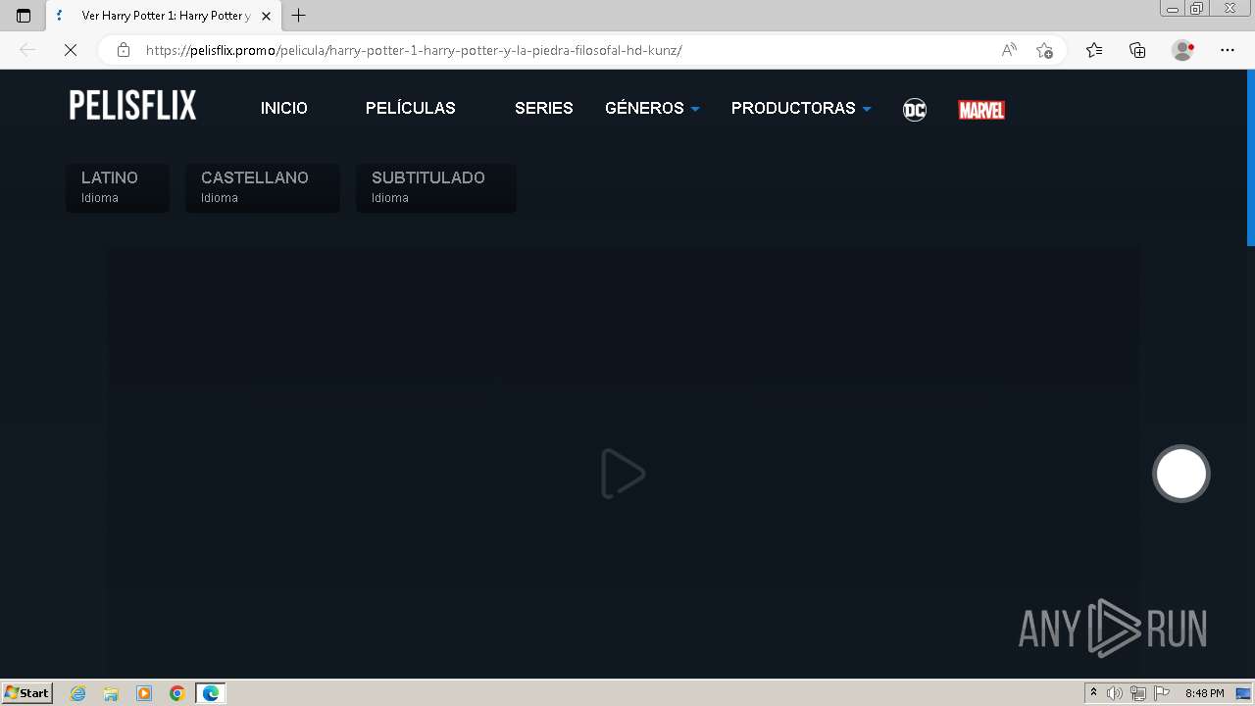Open the Edge profile avatar
The height and width of the screenshot is (706, 1255).
pyautogui.click(x=1182, y=50)
